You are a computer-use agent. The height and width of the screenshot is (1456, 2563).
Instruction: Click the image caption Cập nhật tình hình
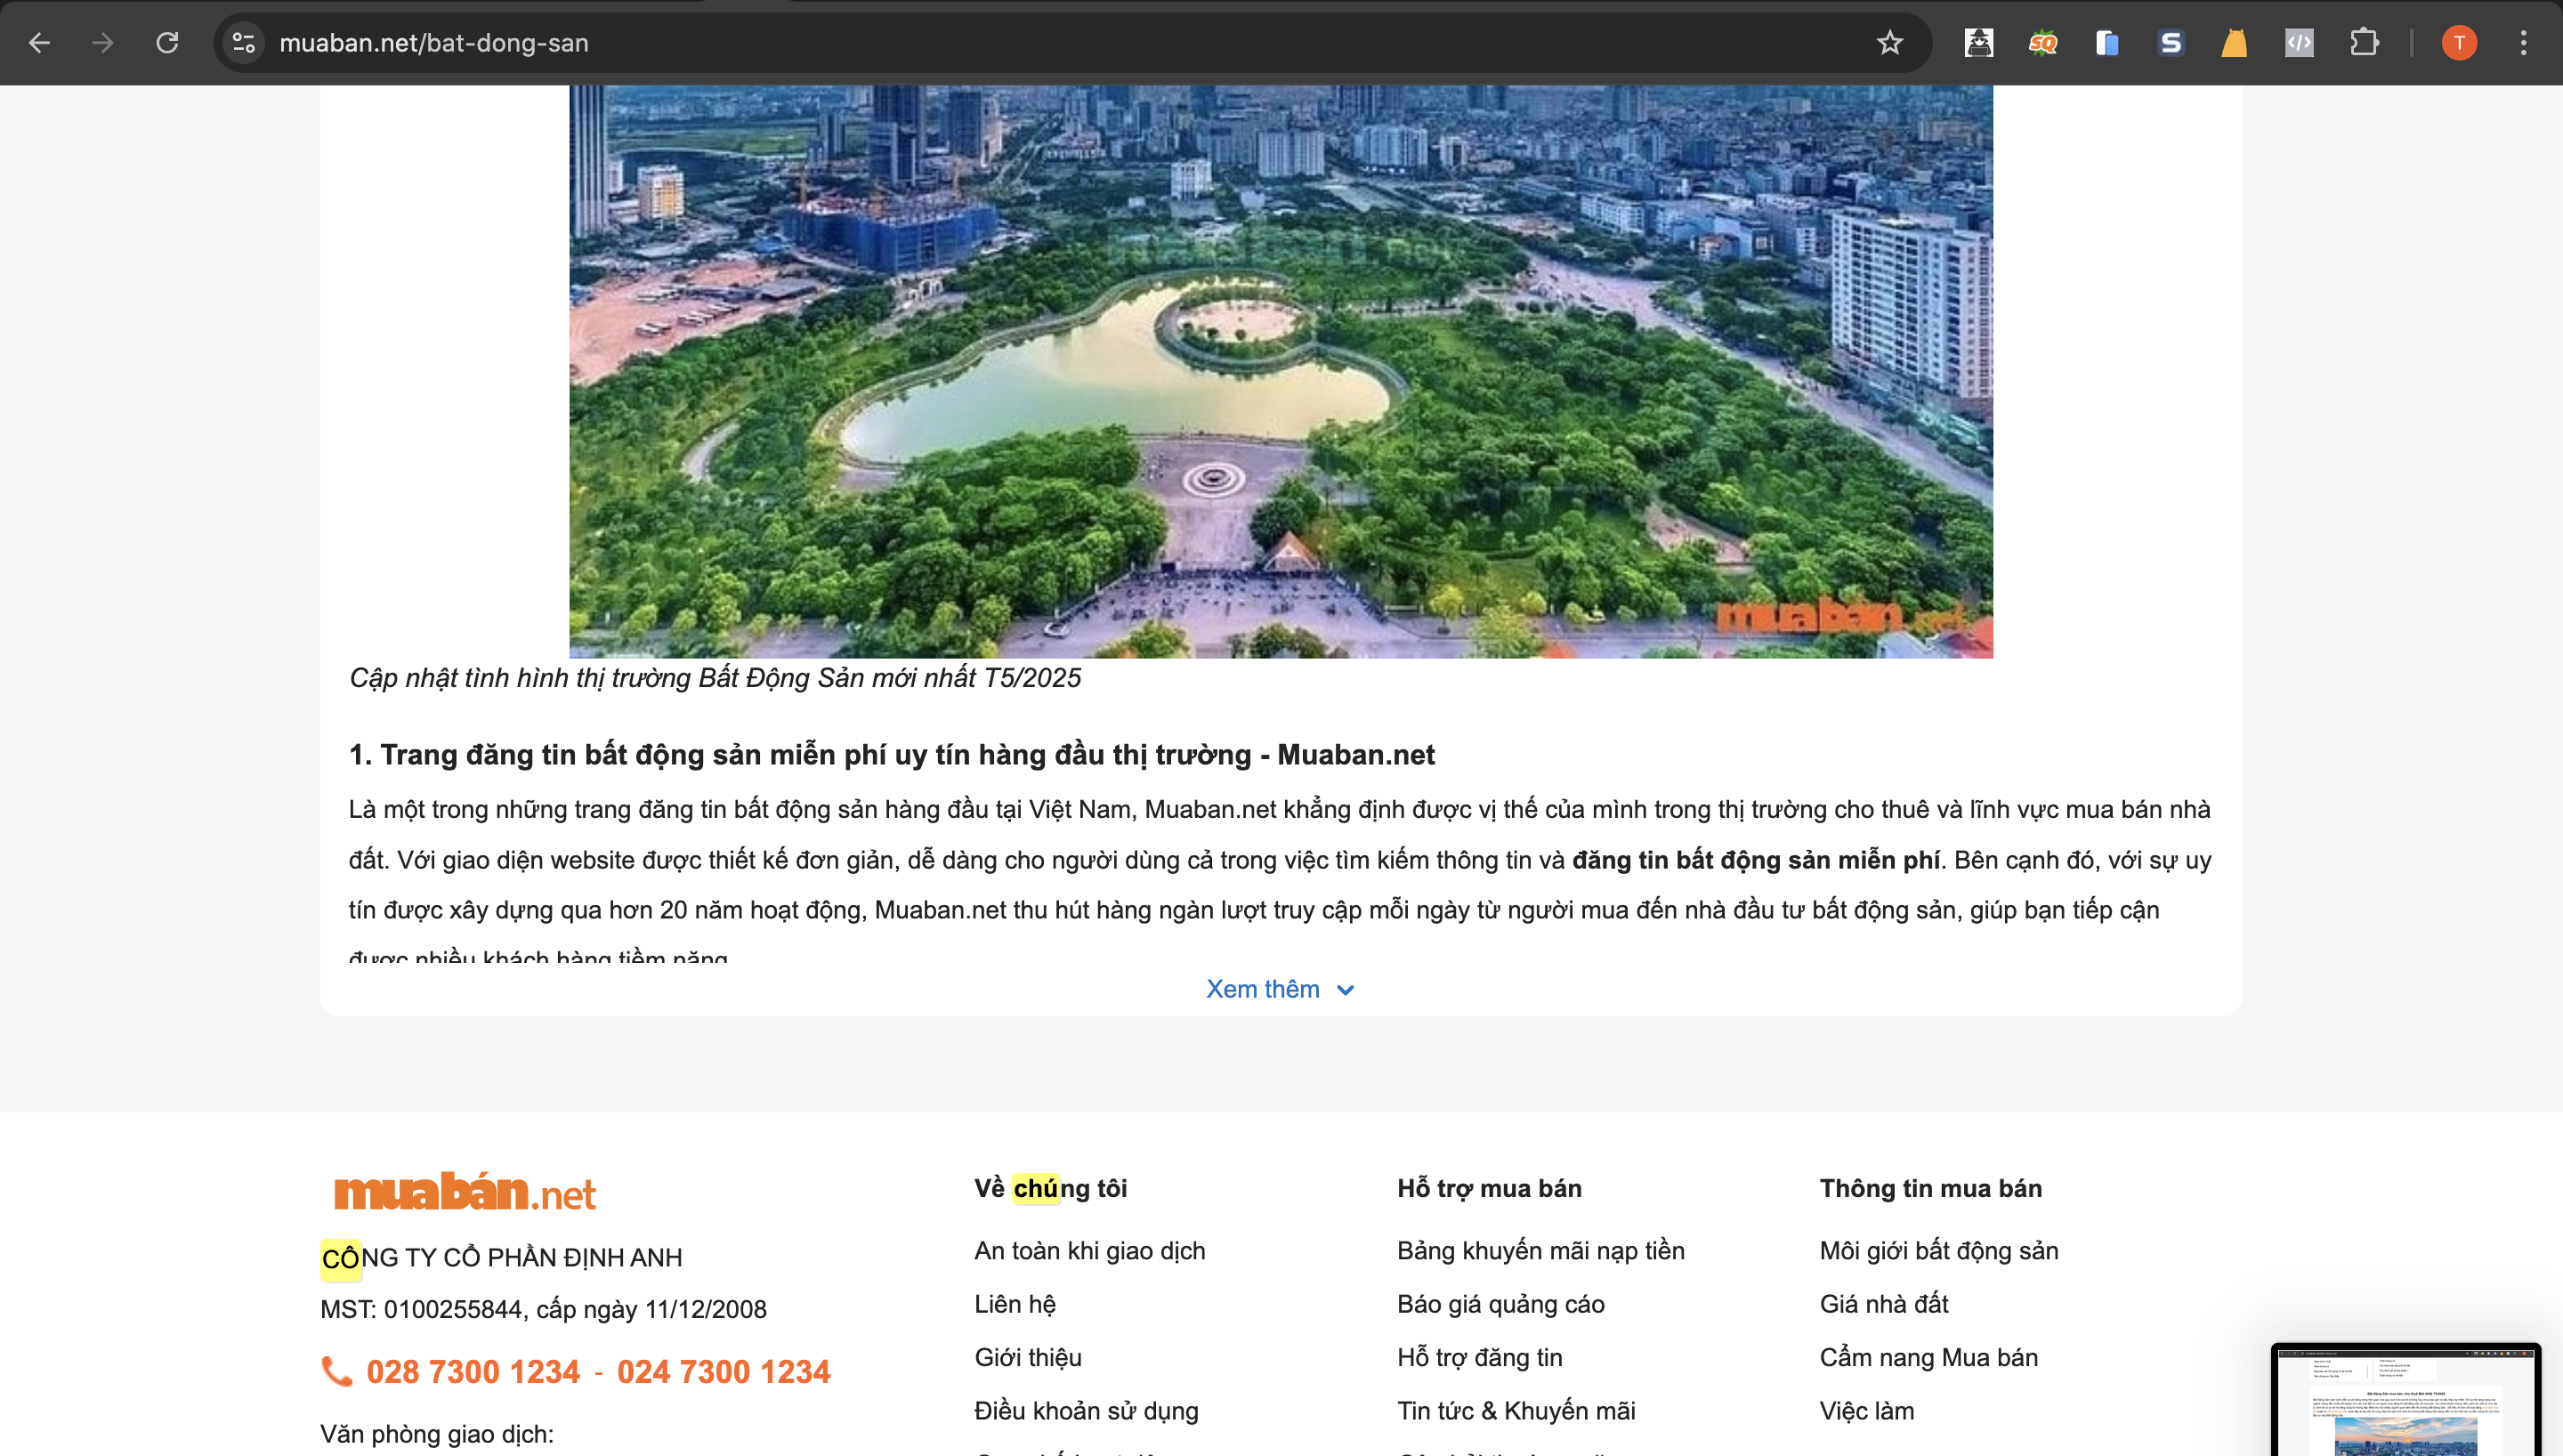(x=715, y=678)
